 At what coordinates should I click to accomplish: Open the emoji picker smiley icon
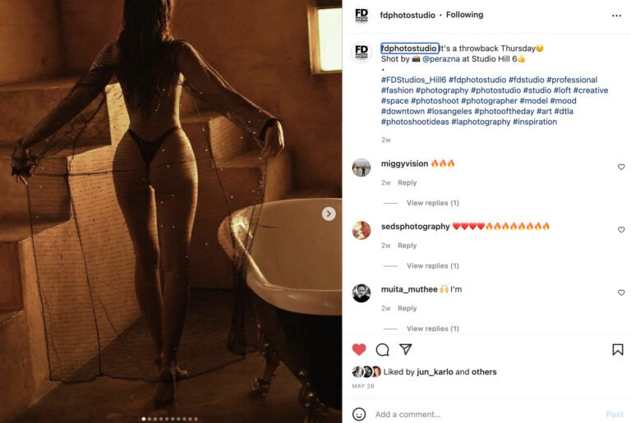(x=359, y=414)
